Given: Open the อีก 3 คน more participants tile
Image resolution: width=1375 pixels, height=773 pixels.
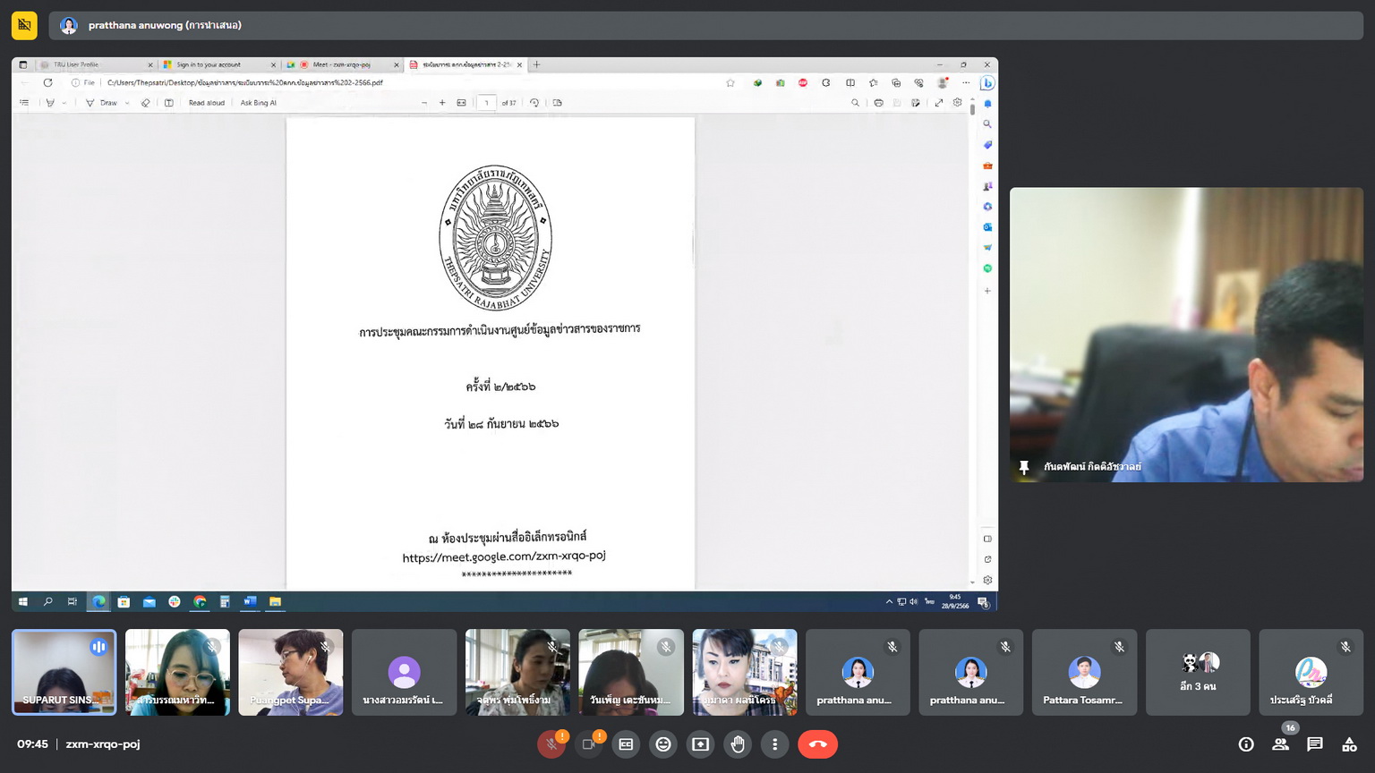Looking at the screenshot, I should [1198, 672].
